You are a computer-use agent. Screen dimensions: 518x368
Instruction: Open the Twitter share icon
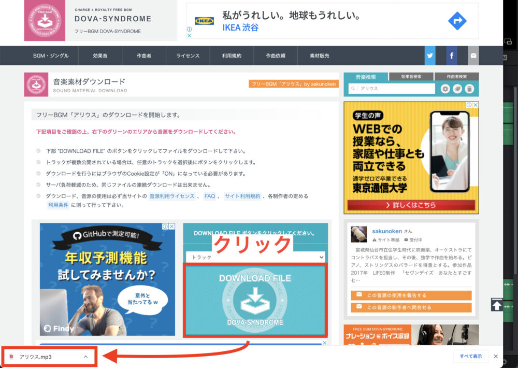click(x=430, y=55)
